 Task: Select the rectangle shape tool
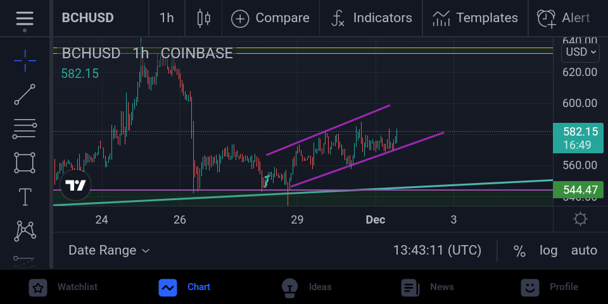click(25, 163)
